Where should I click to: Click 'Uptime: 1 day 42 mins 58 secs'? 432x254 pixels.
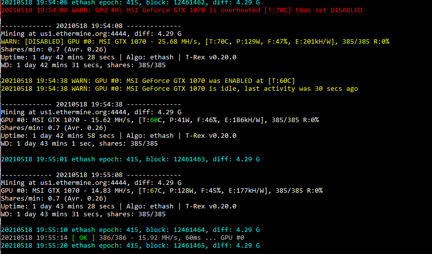58,136
